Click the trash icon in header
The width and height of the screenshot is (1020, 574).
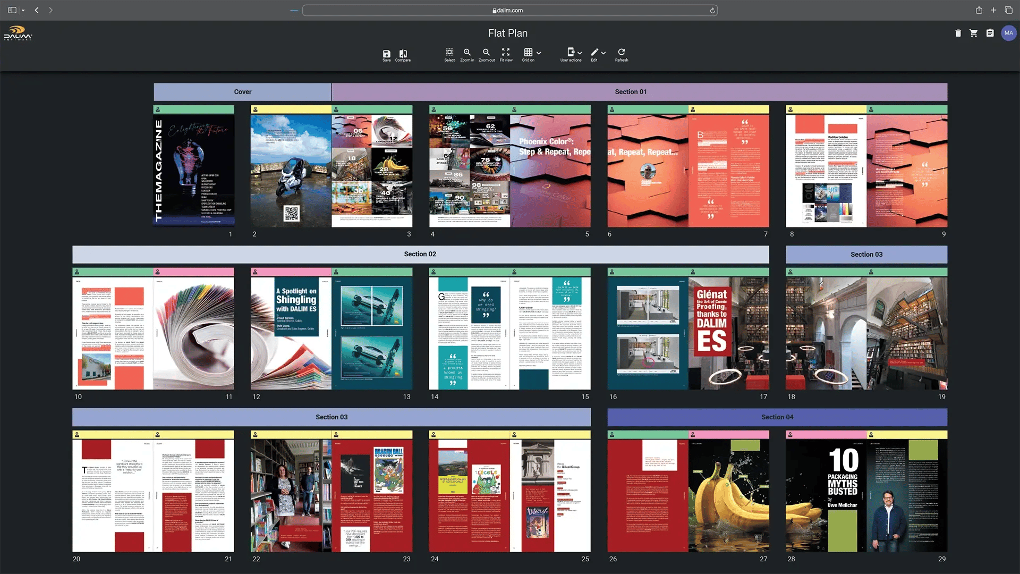click(958, 33)
